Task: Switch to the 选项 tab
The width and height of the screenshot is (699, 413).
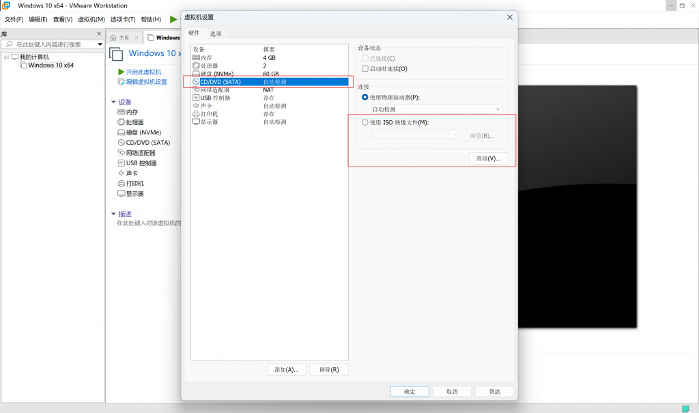Action: coord(216,33)
